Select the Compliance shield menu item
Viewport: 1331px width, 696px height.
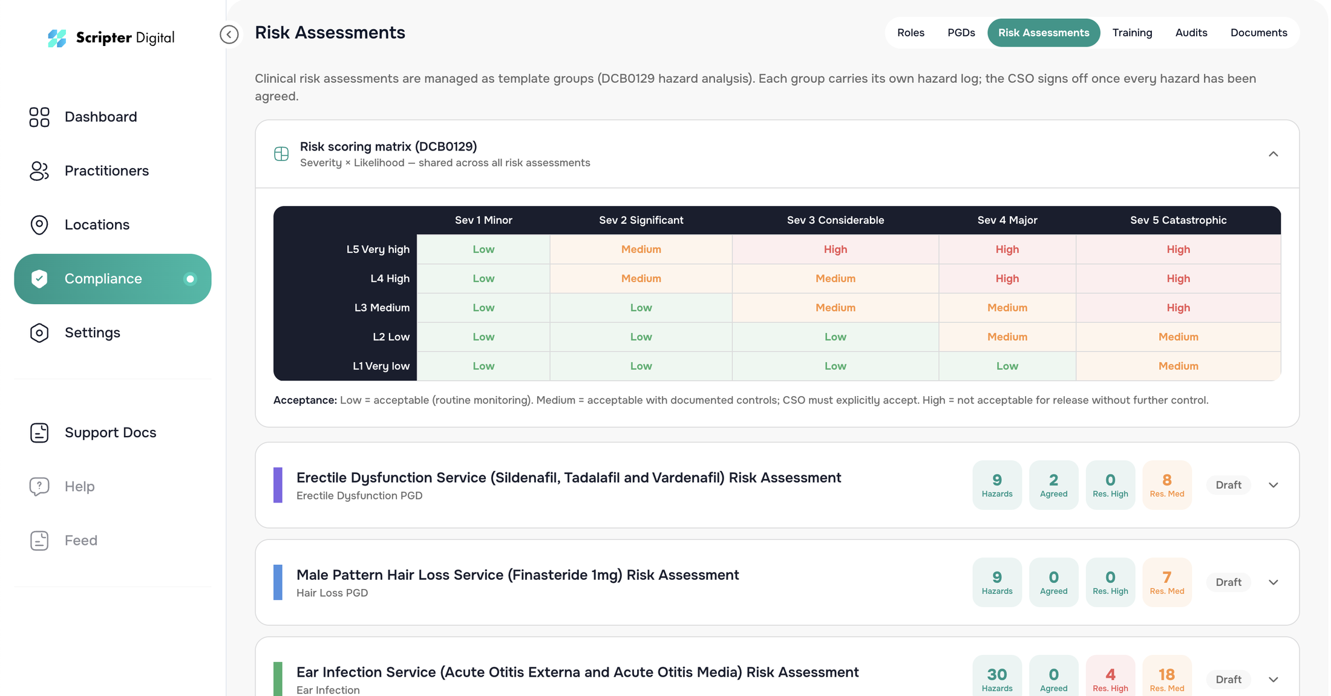click(113, 279)
